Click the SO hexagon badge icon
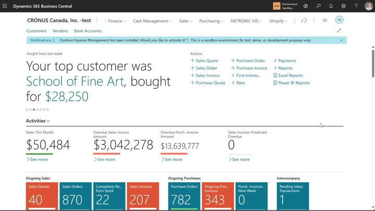The width and height of the screenshot is (375, 211). 340,20
